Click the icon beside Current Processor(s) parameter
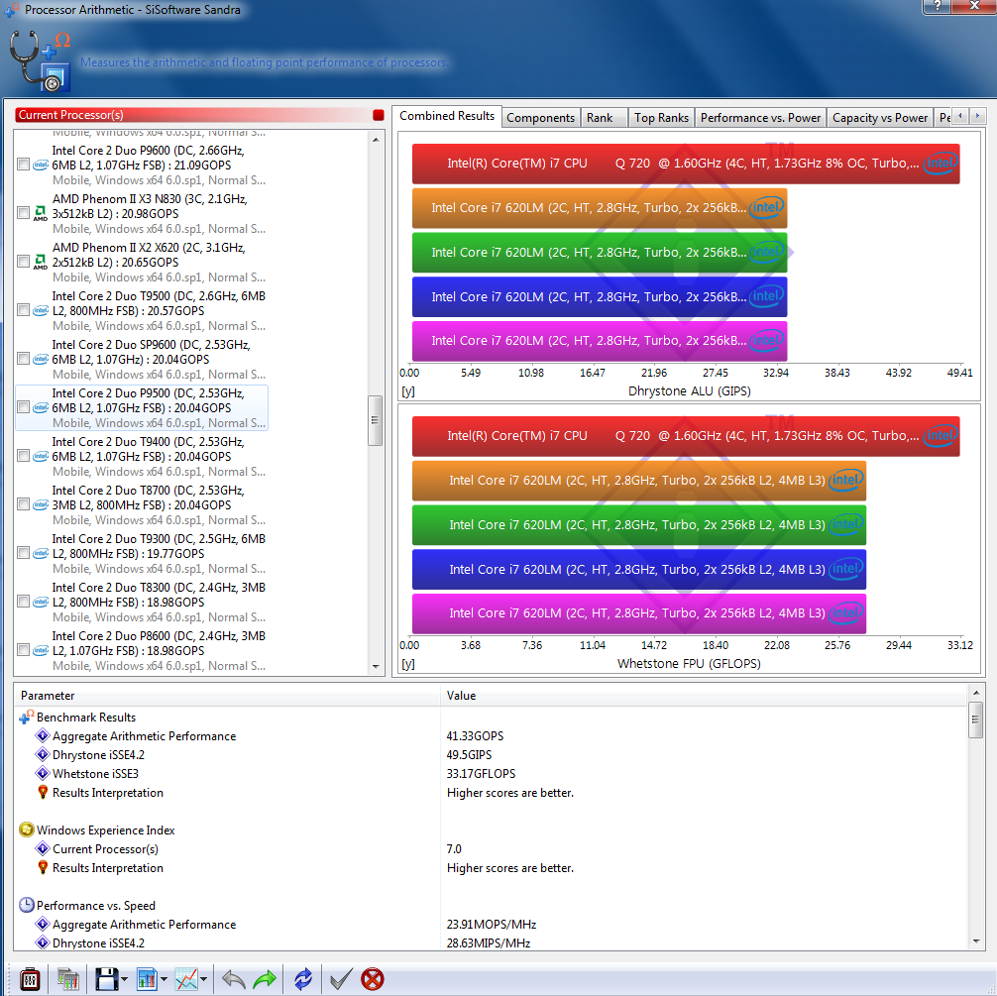Screen dimensions: 997x996 tap(43, 849)
